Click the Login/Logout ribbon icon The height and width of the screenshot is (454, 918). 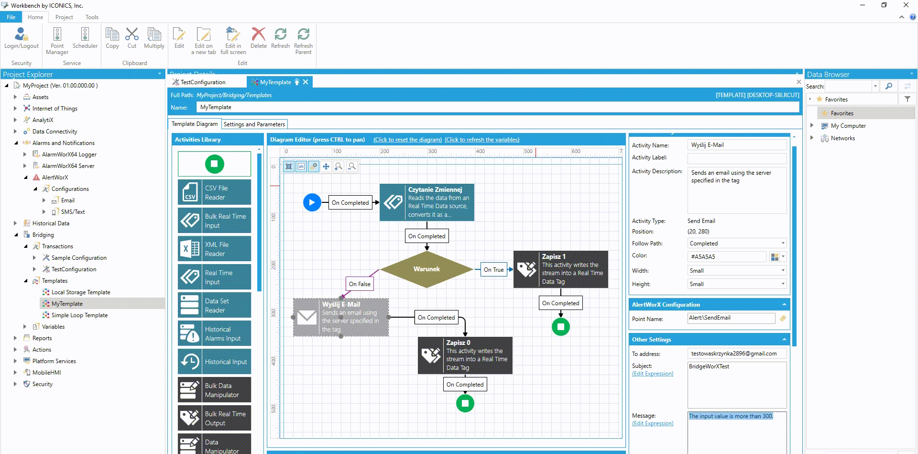tap(22, 38)
